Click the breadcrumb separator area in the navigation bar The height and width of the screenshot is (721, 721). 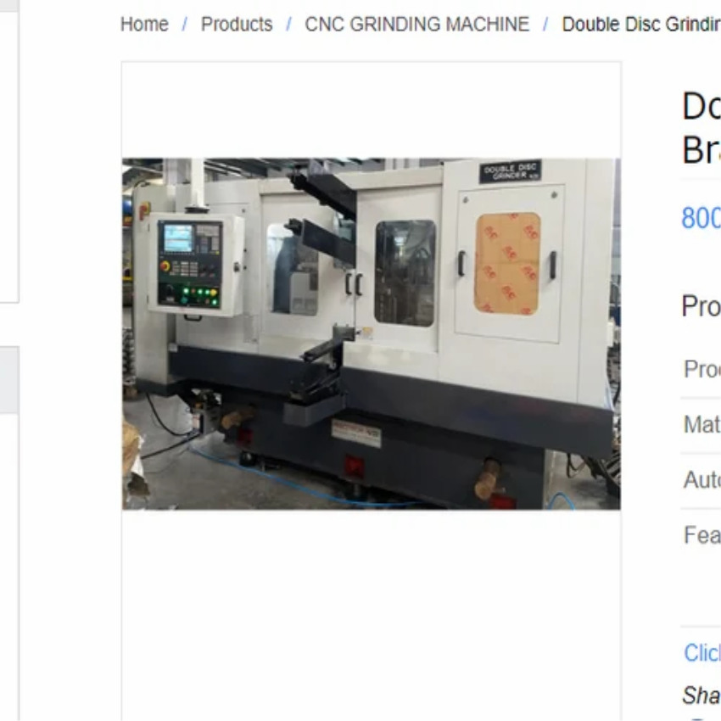[288, 25]
